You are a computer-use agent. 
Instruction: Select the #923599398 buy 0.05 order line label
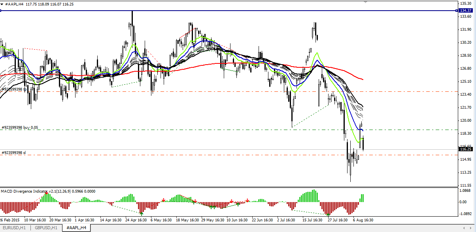20,128
